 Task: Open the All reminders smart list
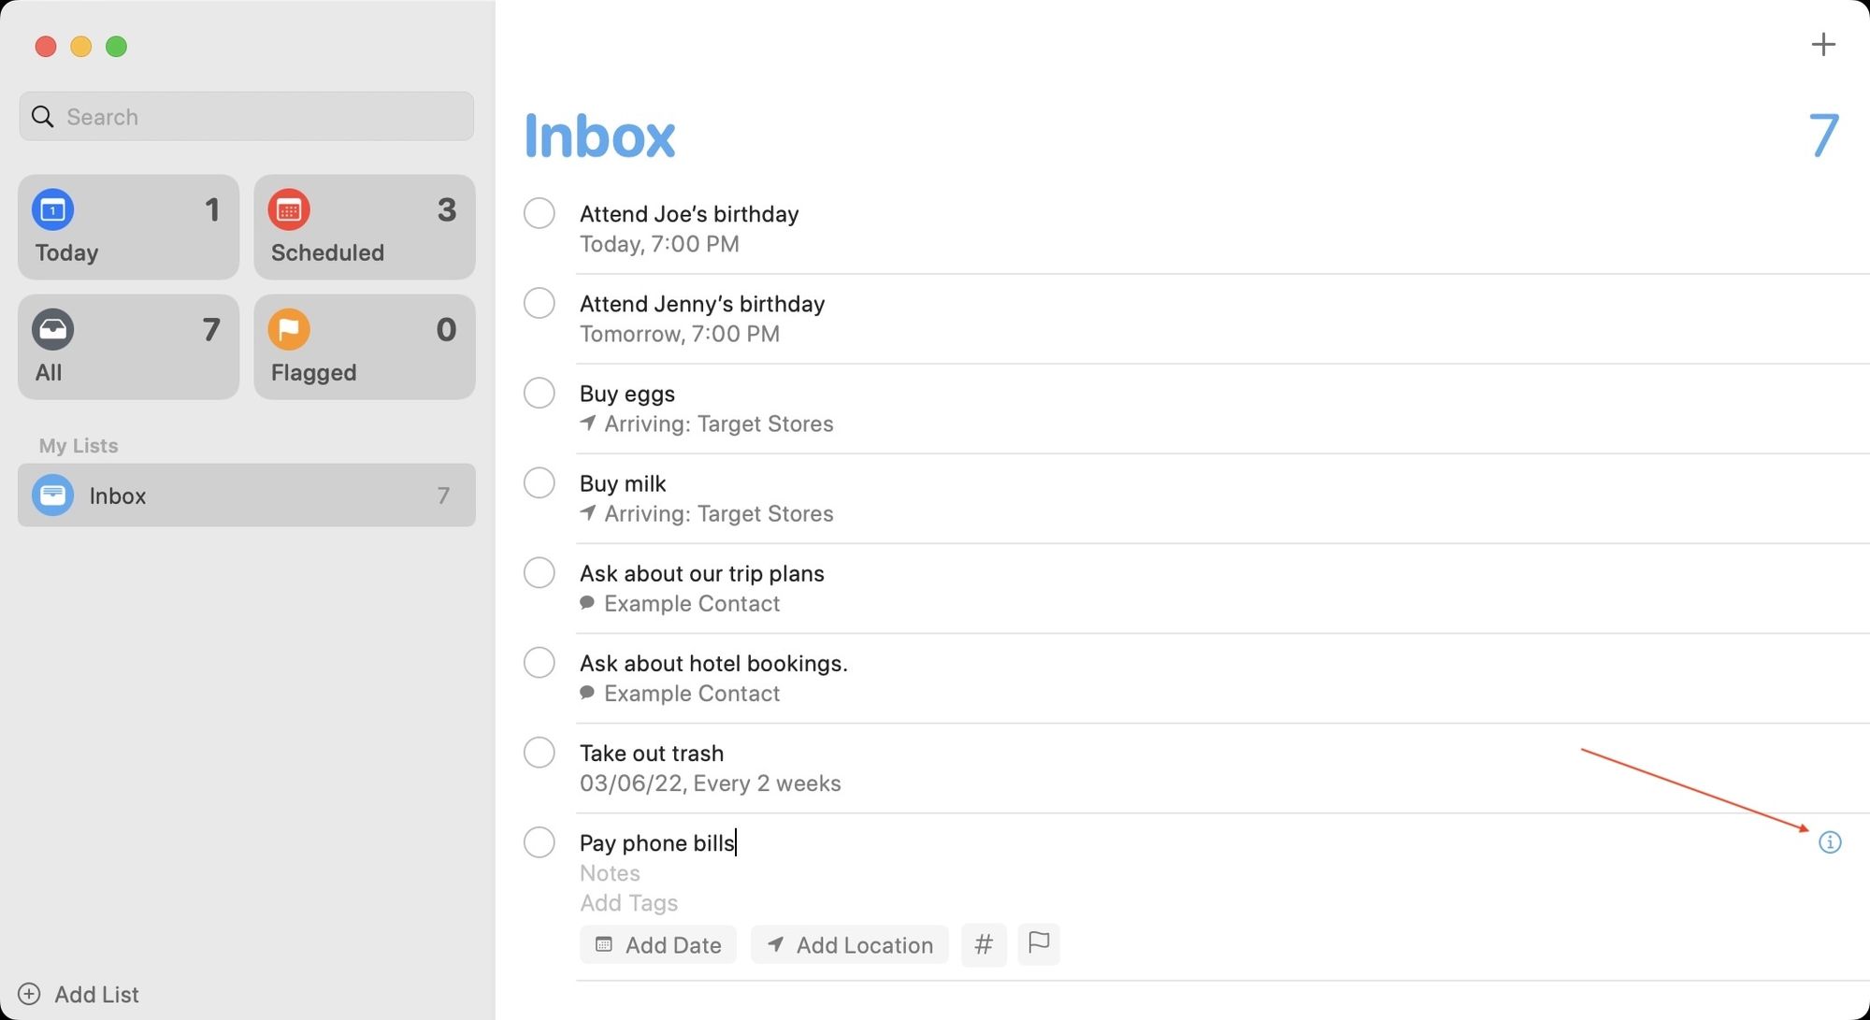[129, 347]
